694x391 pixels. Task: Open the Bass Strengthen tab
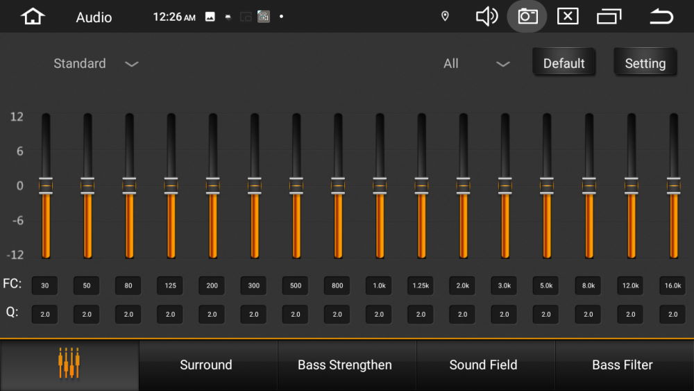click(x=345, y=365)
